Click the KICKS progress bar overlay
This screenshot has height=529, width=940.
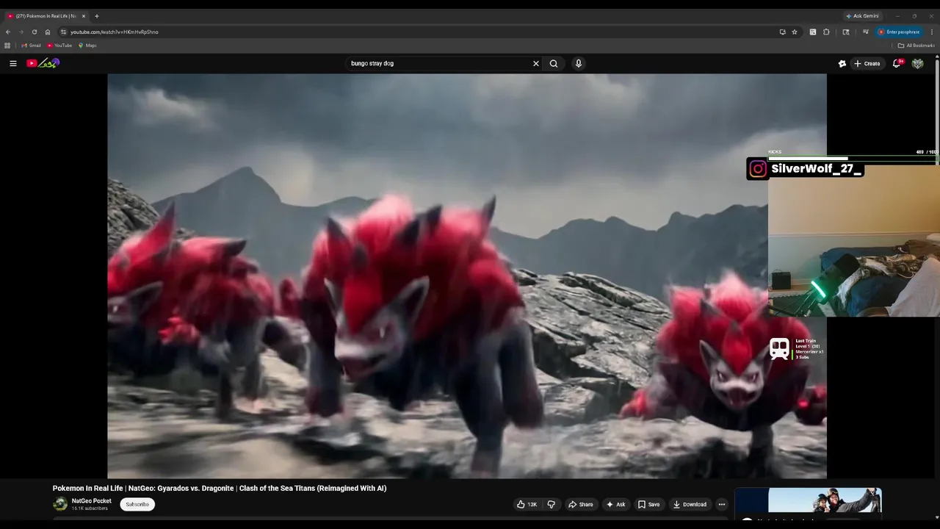853,158
